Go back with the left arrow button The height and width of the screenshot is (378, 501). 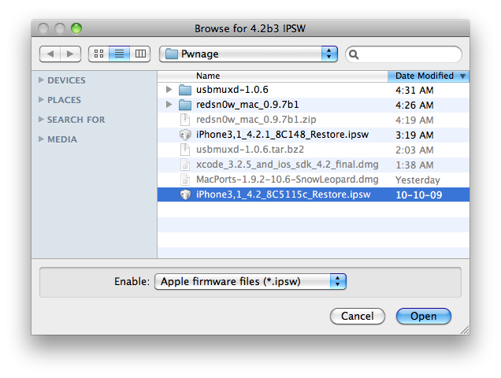click(x=50, y=54)
